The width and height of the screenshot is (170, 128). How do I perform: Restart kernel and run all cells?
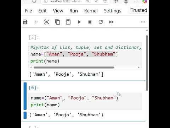[x=111, y=22]
